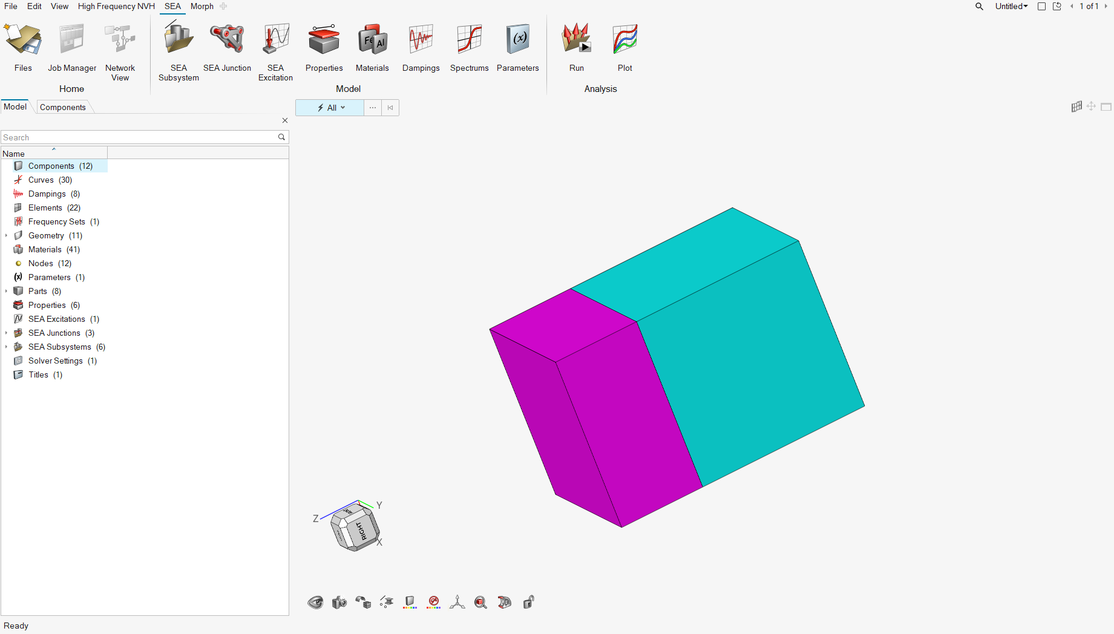Open the All selector dropdown
1114x634 pixels.
(x=331, y=108)
